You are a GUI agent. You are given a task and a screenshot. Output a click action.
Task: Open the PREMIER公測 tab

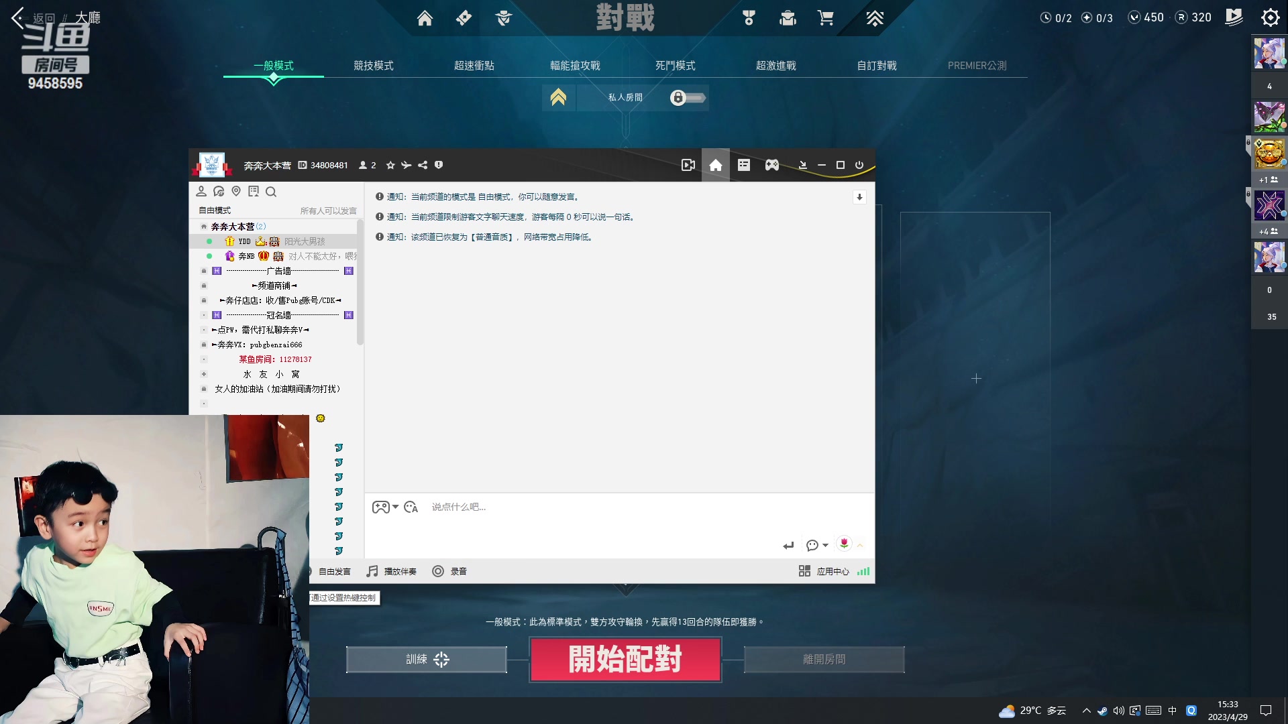(977, 66)
